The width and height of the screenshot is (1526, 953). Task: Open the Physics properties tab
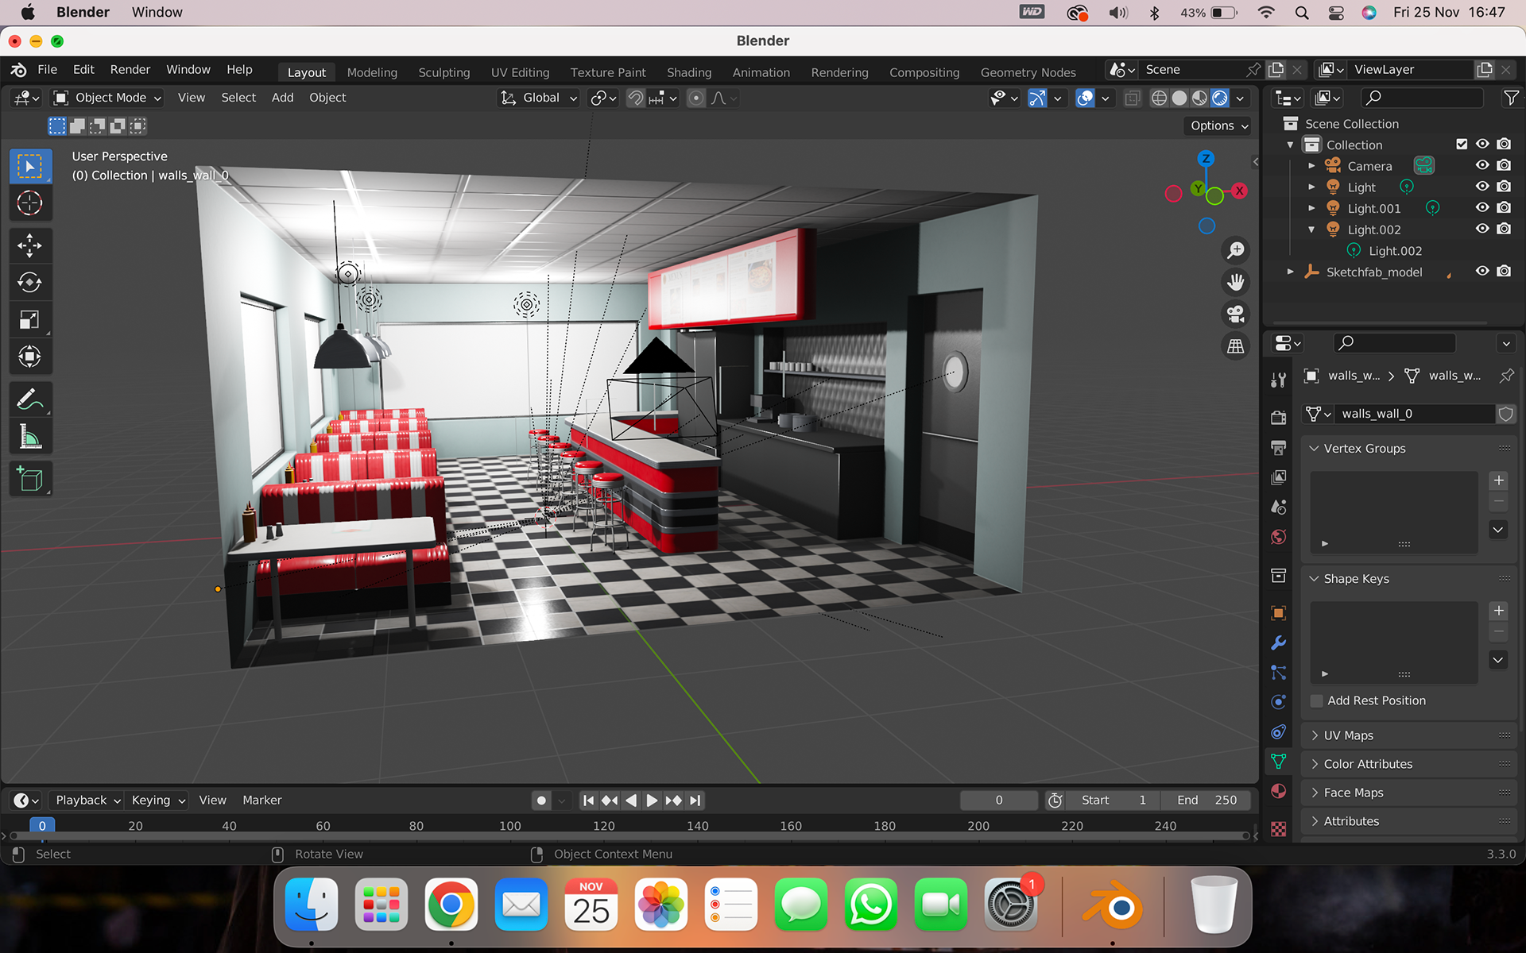click(1278, 702)
